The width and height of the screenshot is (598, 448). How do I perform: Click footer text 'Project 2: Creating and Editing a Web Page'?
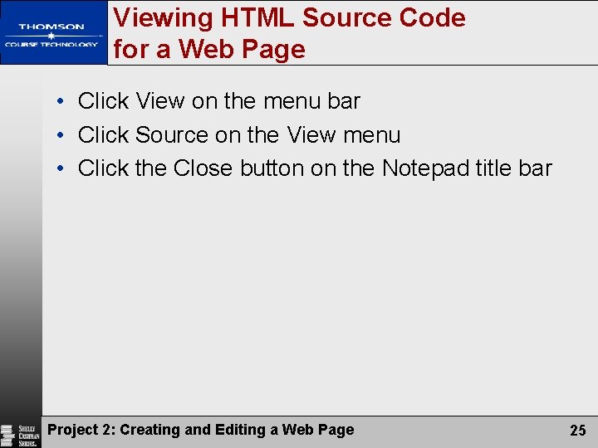click(x=201, y=430)
